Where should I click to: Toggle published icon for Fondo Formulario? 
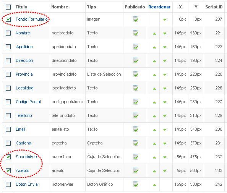(135, 19)
